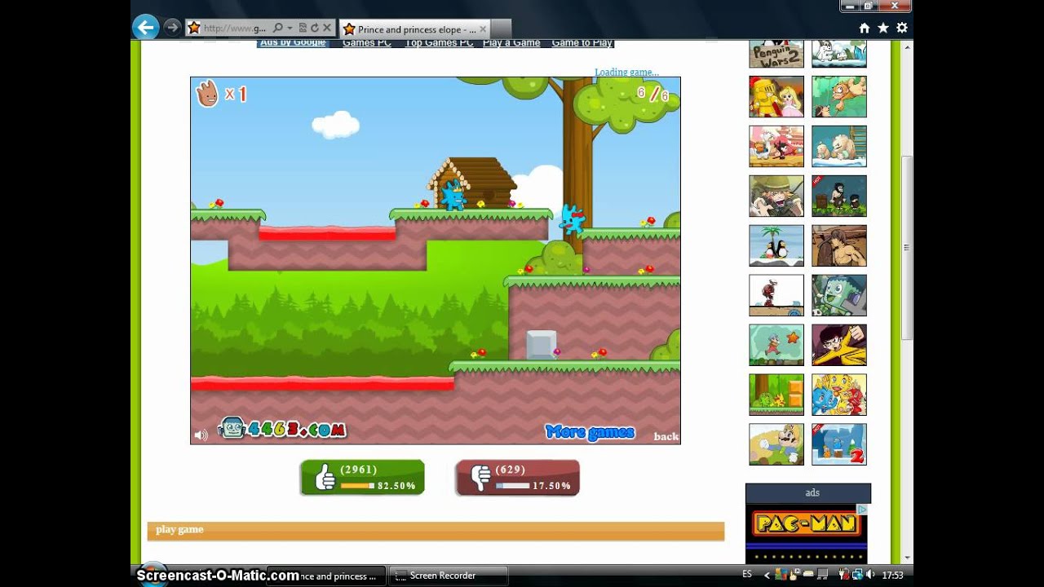The image size is (1044, 587).
Task: Click the play game heading bar
Action: point(436,530)
